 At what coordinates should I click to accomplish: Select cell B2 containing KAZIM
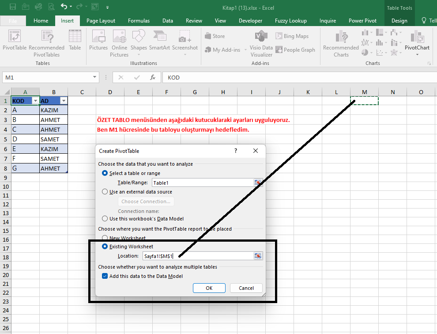click(53, 110)
